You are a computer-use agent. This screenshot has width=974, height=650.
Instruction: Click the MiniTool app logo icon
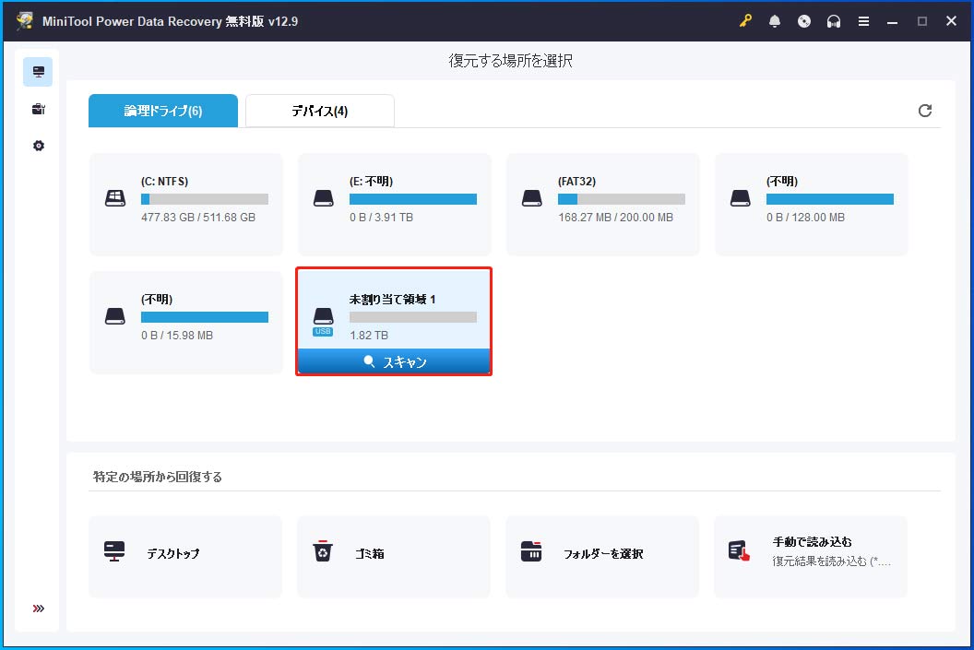coord(24,21)
